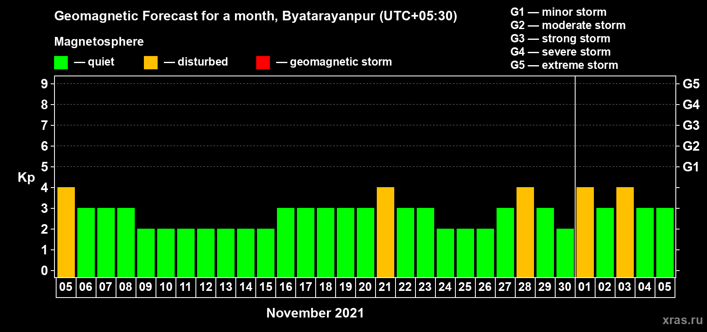Click the 'Magnetosphere' heading

point(99,41)
